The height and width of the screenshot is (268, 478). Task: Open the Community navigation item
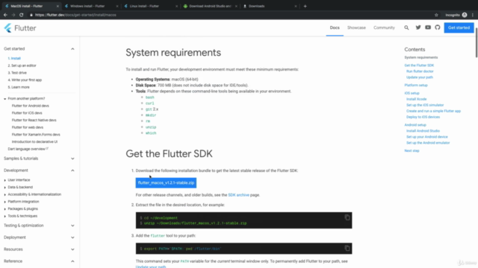pyautogui.click(x=384, y=28)
